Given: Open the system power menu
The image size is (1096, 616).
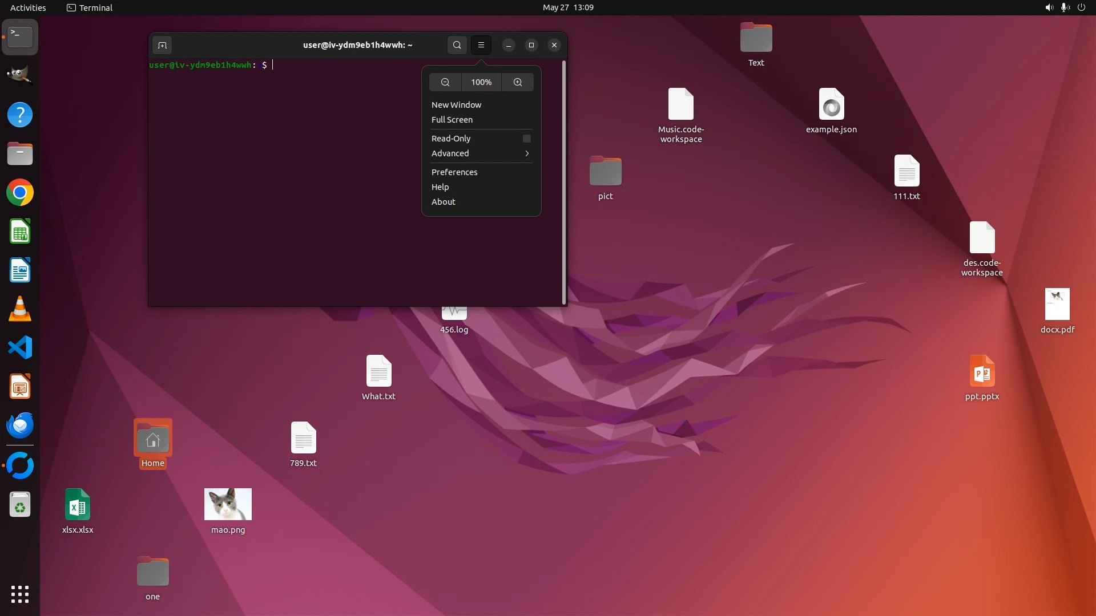Looking at the screenshot, I should point(1081,7).
